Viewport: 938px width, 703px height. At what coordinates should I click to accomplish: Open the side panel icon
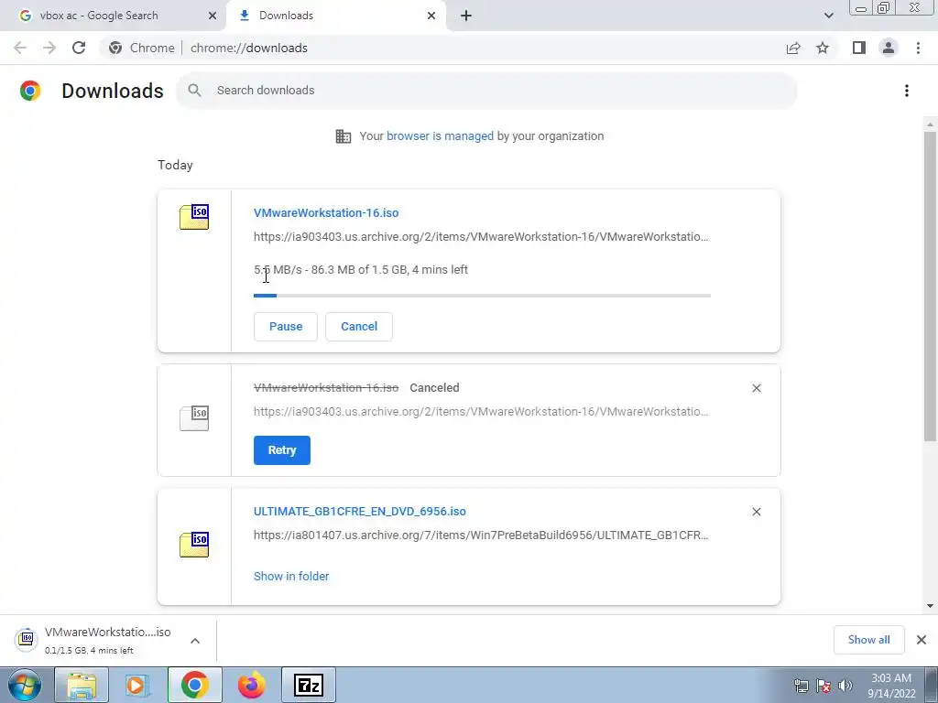tap(859, 48)
